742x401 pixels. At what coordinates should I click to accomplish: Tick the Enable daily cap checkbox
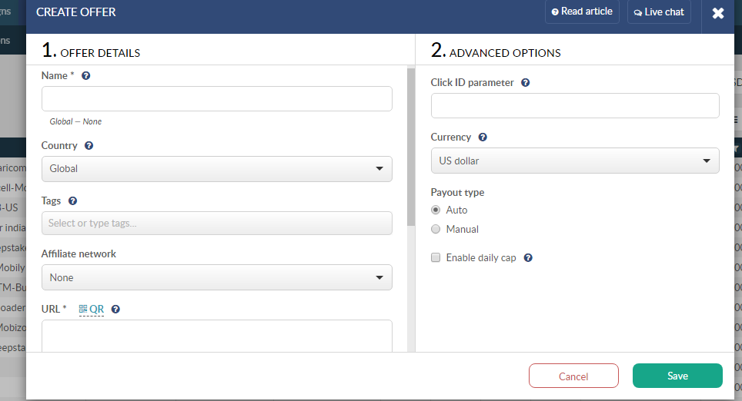pyautogui.click(x=436, y=258)
